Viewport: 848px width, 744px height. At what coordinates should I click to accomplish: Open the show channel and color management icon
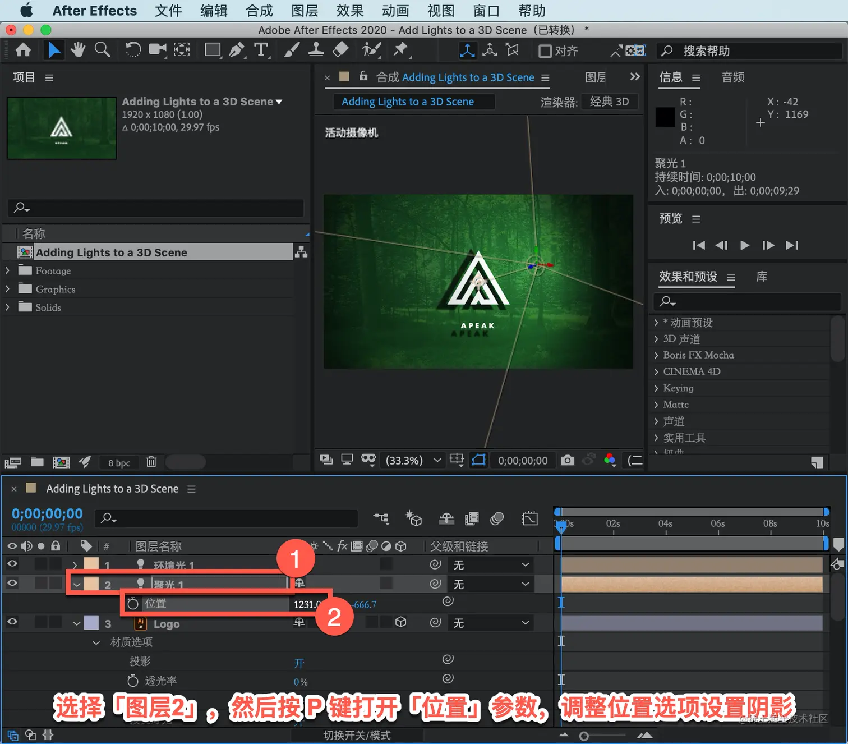click(x=610, y=460)
